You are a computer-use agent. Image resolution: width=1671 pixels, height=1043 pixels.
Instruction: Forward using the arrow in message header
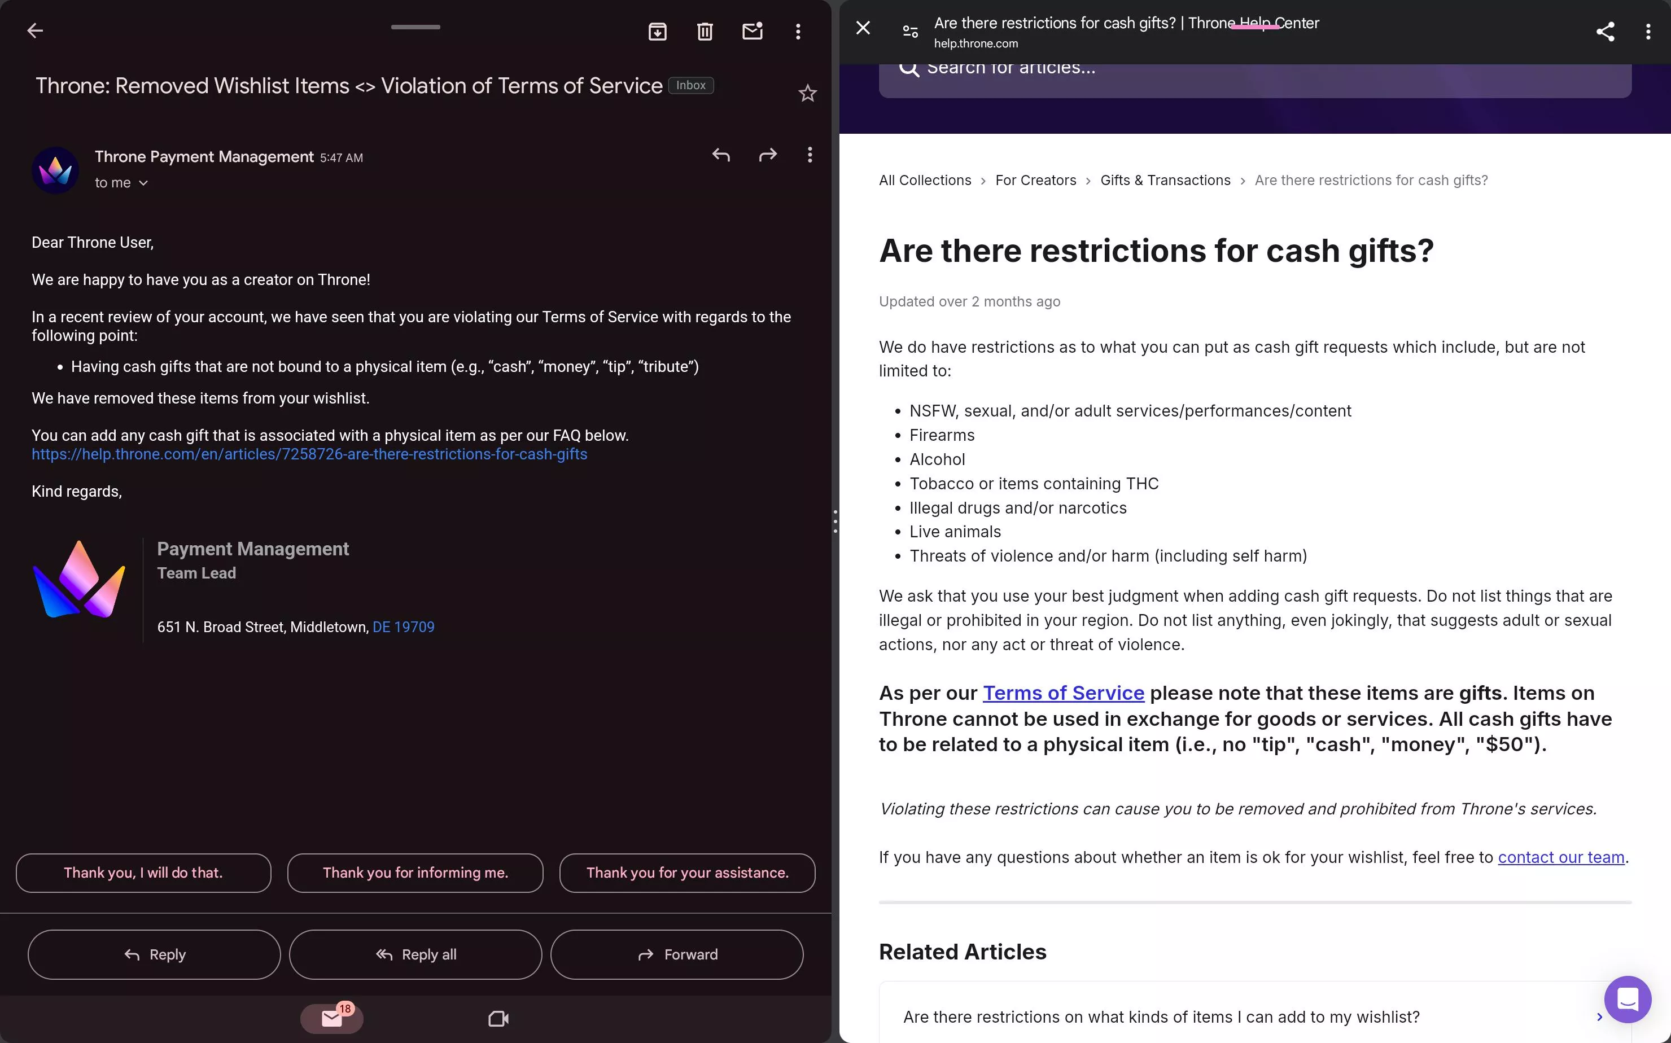[x=767, y=155]
